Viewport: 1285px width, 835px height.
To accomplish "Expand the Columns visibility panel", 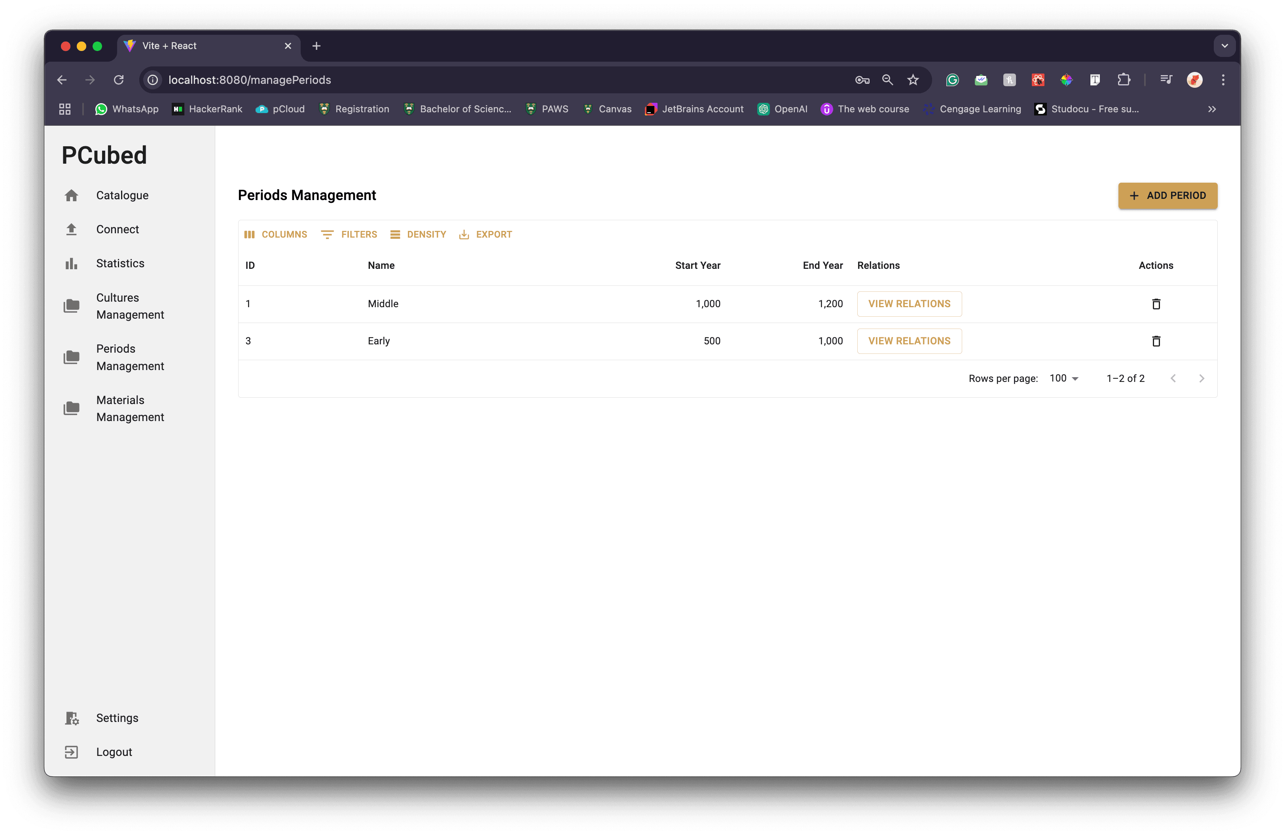I will (275, 234).
